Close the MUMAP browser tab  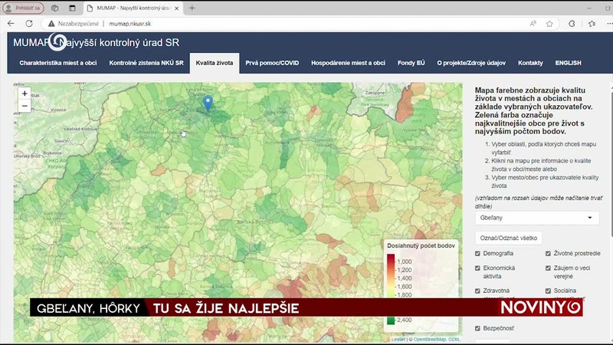pyautogui.click(x=176, y=8)
